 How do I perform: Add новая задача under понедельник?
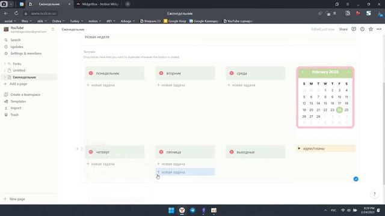[x=100, y=85]
